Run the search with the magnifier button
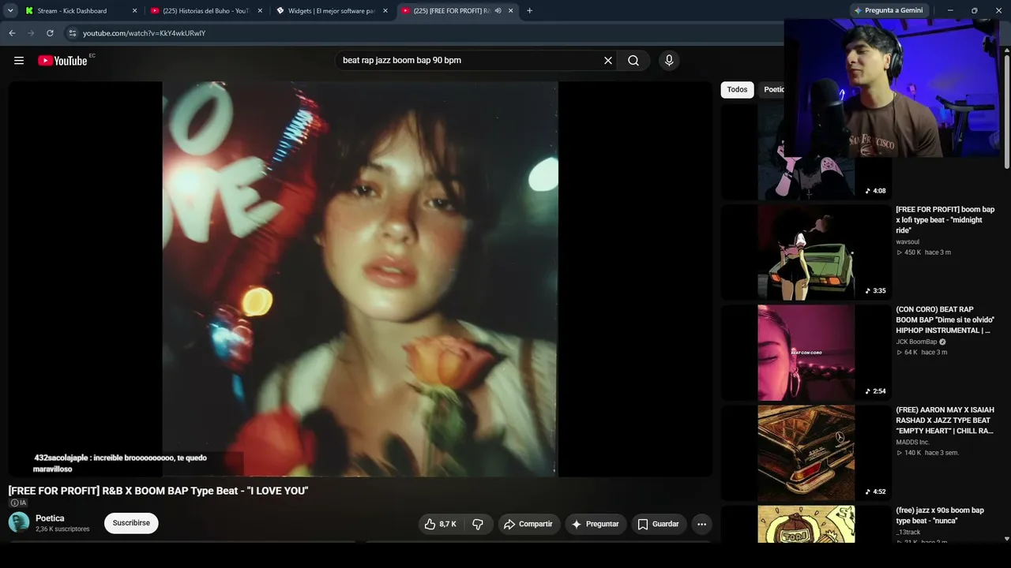Viewport: 1011px width, 568px height. tap(633, 61)
